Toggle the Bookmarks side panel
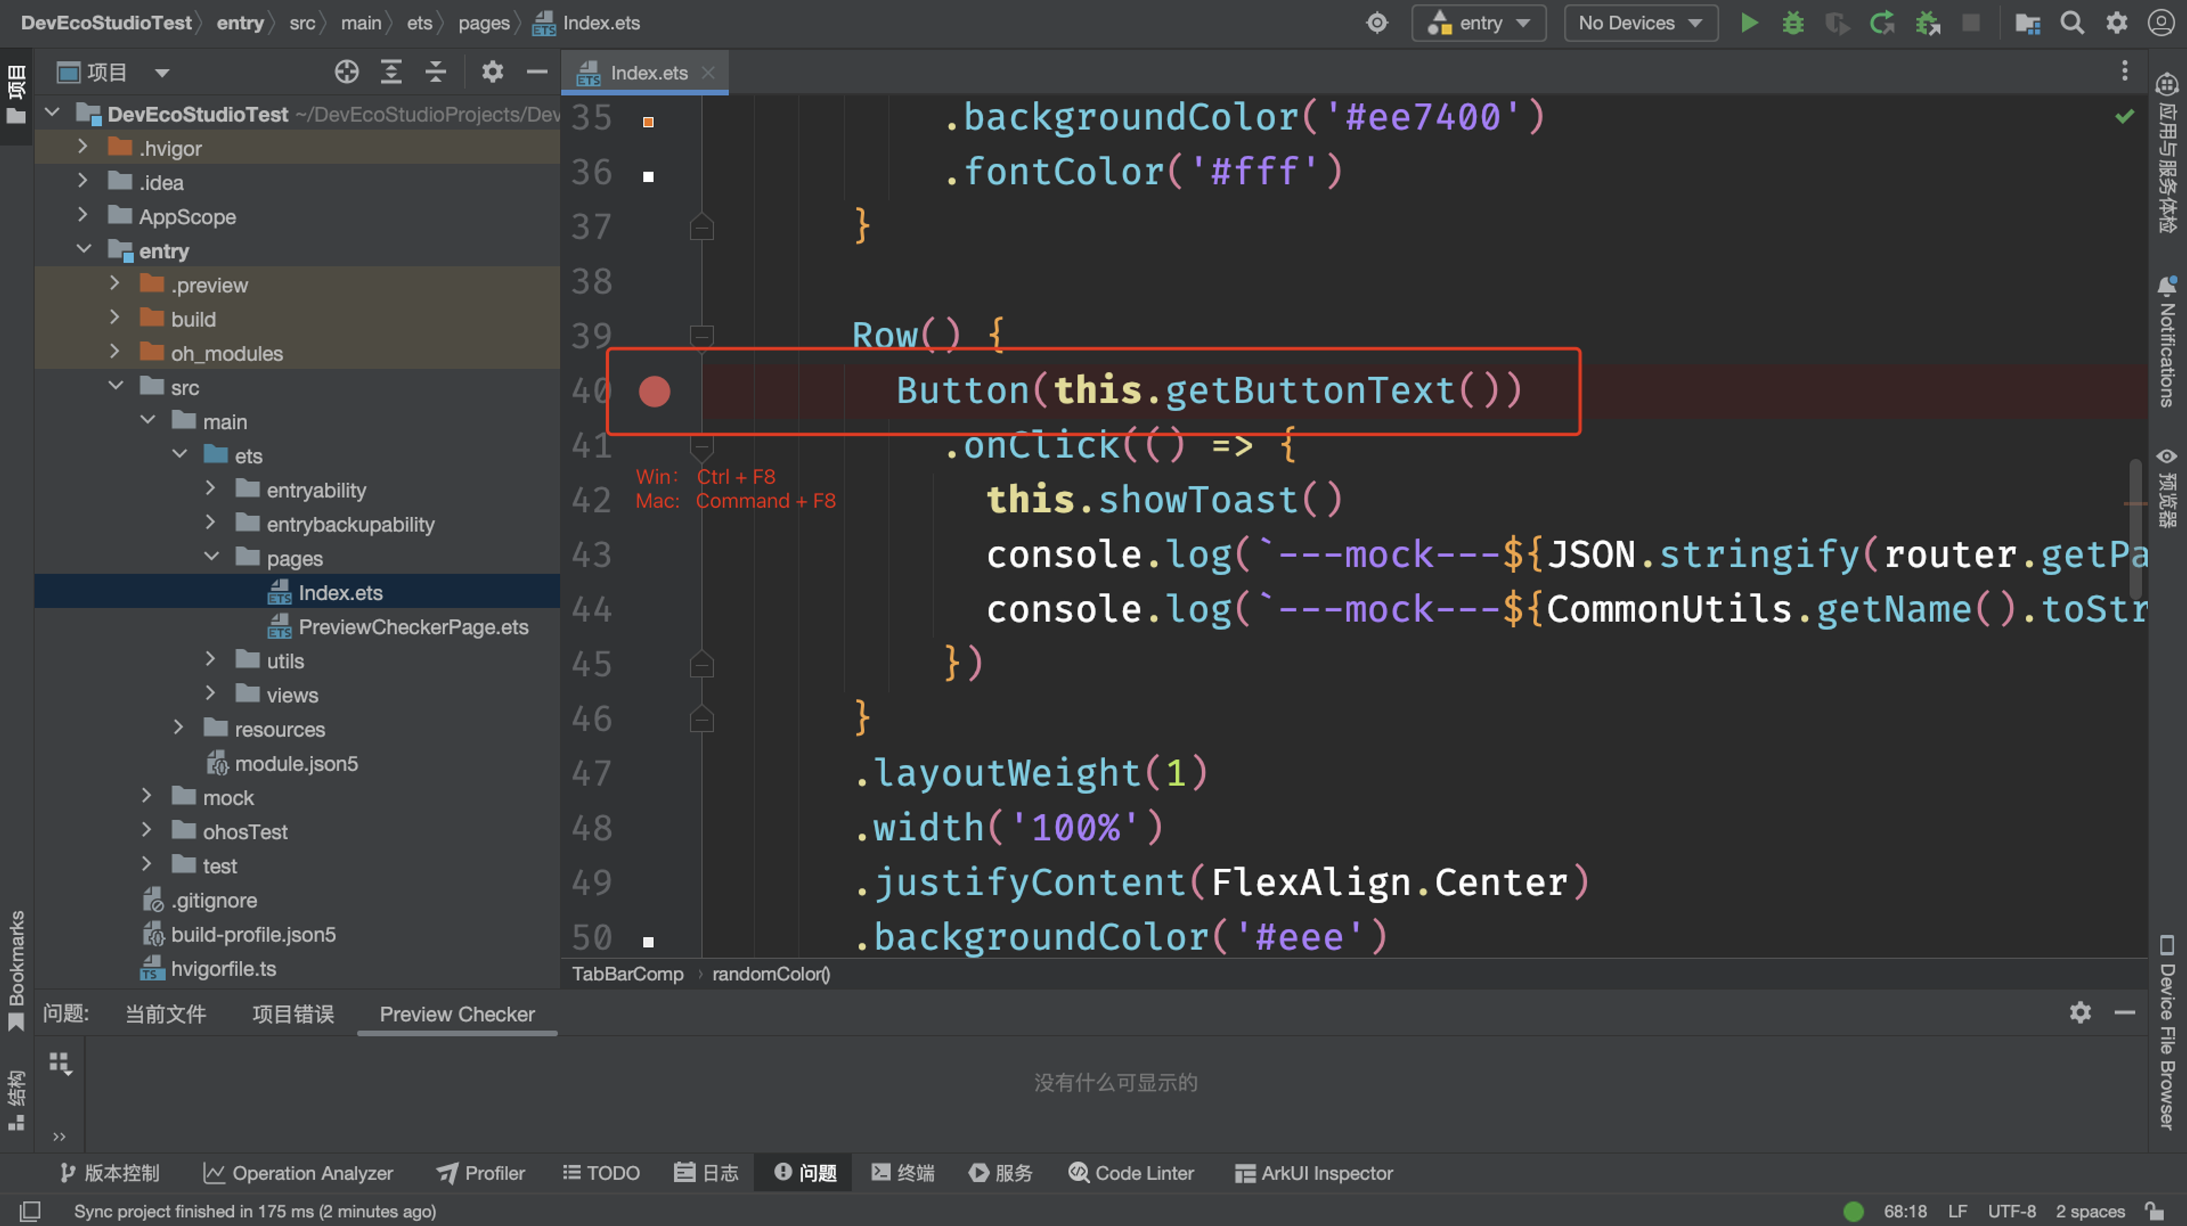Image resolution: width=2187 pixels, height=1226 pixels. (16, 967)
